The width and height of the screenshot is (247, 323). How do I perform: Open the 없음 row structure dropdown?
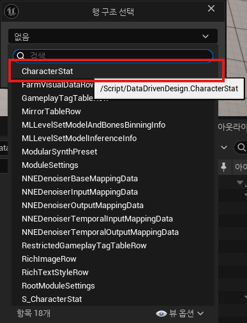(113, 36)
